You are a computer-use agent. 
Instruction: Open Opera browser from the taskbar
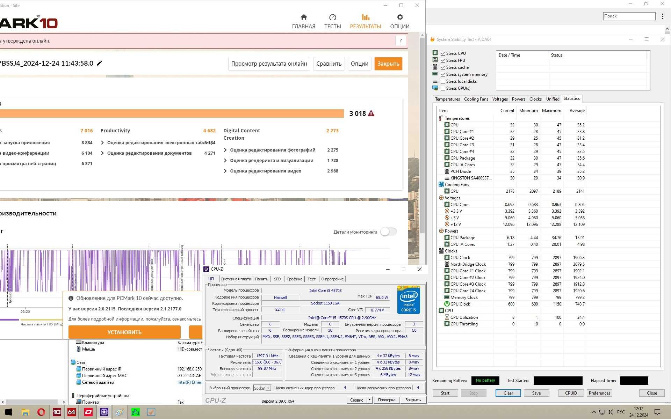(41, 412)
